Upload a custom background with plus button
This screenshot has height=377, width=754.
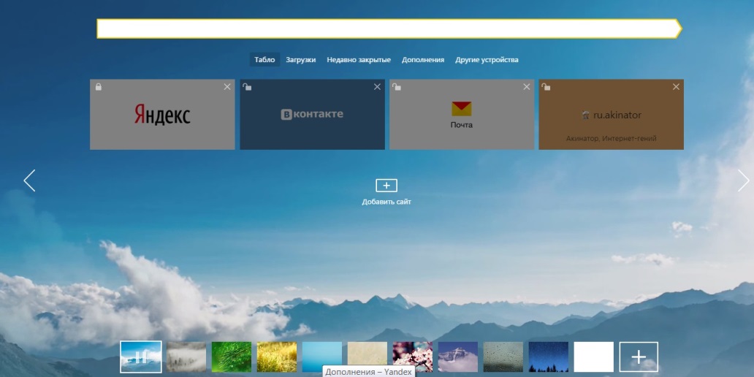pos(639,357)
